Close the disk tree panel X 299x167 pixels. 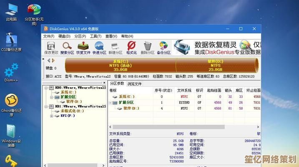104,83
